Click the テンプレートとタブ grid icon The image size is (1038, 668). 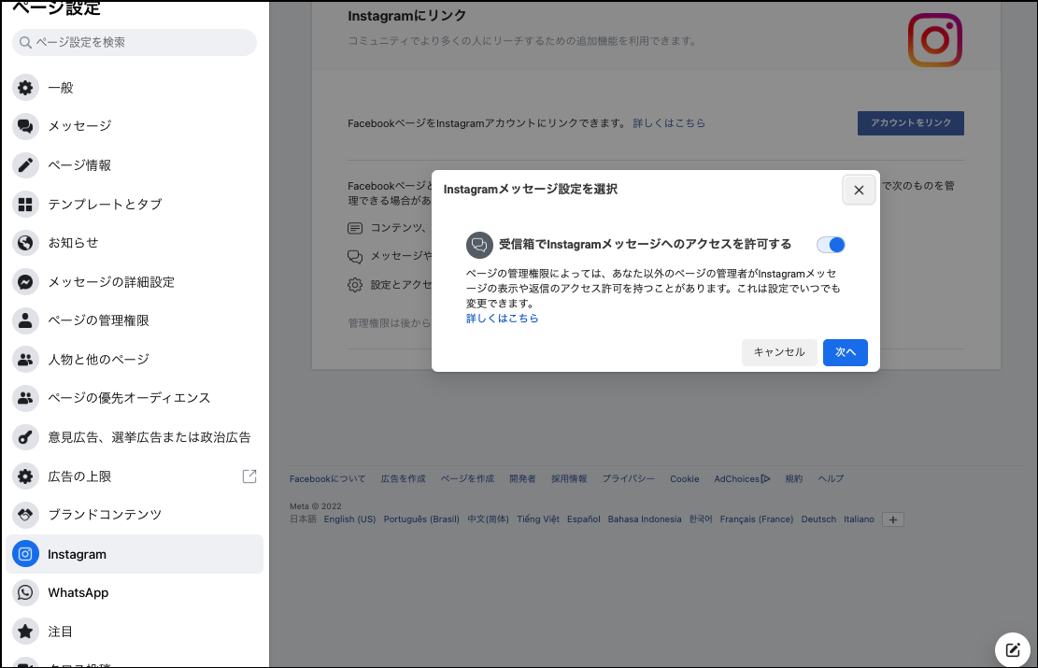click(x=25, y=204)
